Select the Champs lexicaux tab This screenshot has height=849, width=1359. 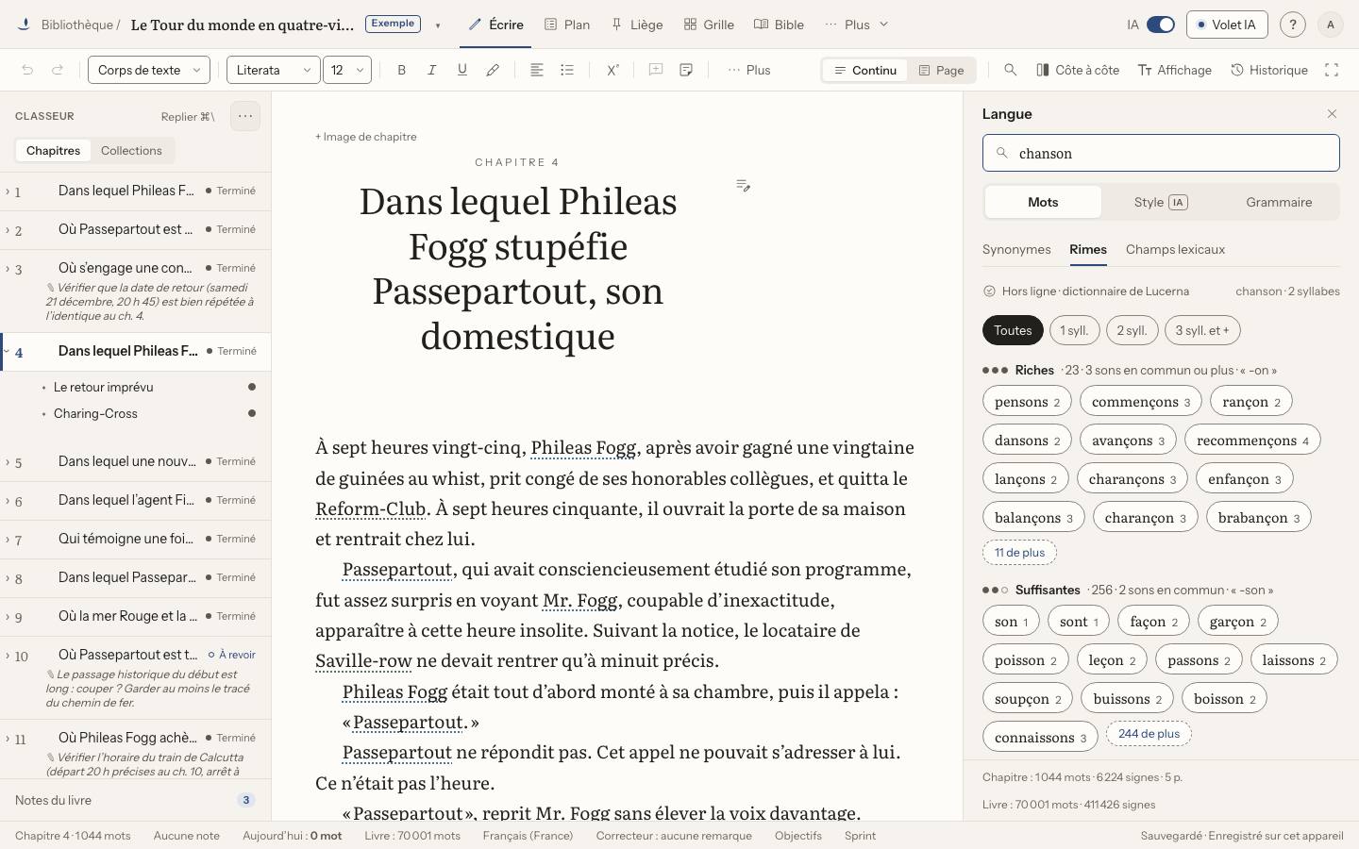pyautogui.click(x=1175, y=249)
